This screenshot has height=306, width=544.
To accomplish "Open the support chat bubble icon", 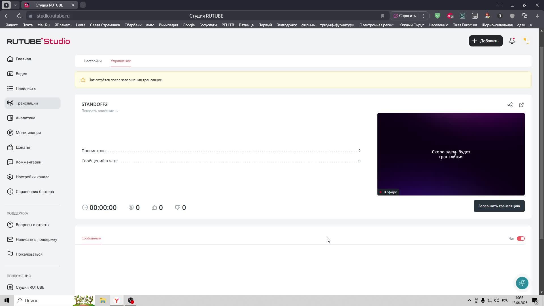I will 522,283.
